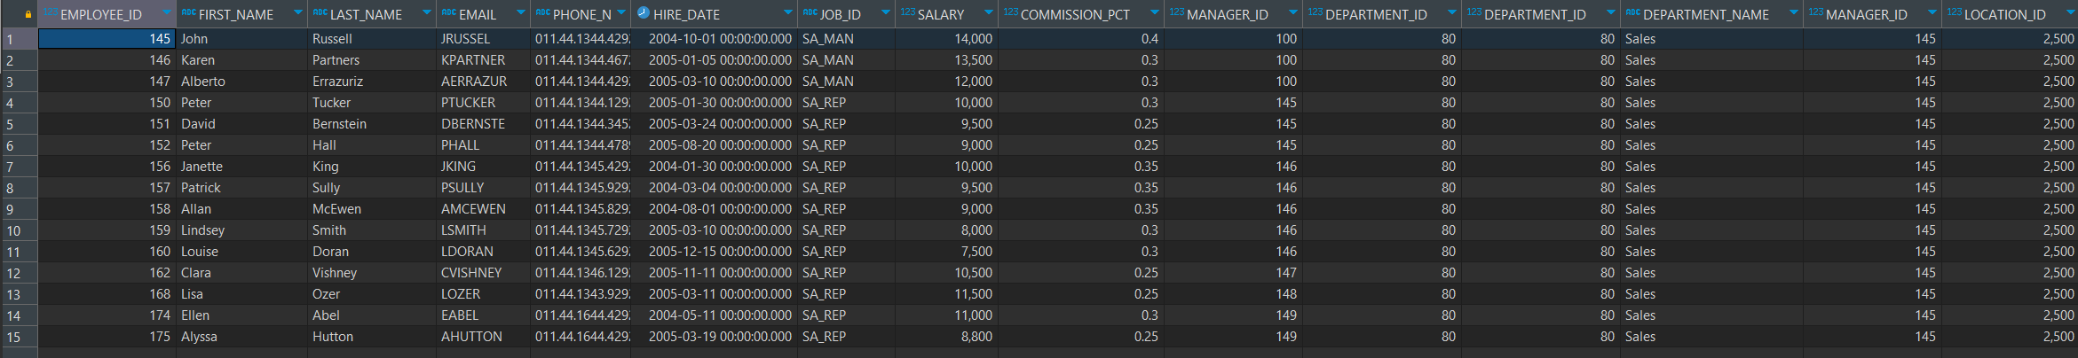Click the last name cell Partners
The width and height of the screenshot is (2078, 358).
372,60
